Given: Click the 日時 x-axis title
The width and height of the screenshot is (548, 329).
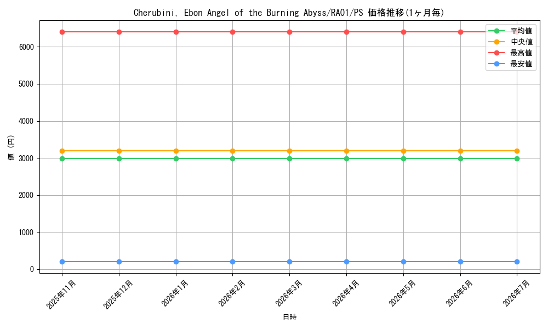Looking at the screenshot, I should (289, 317).
